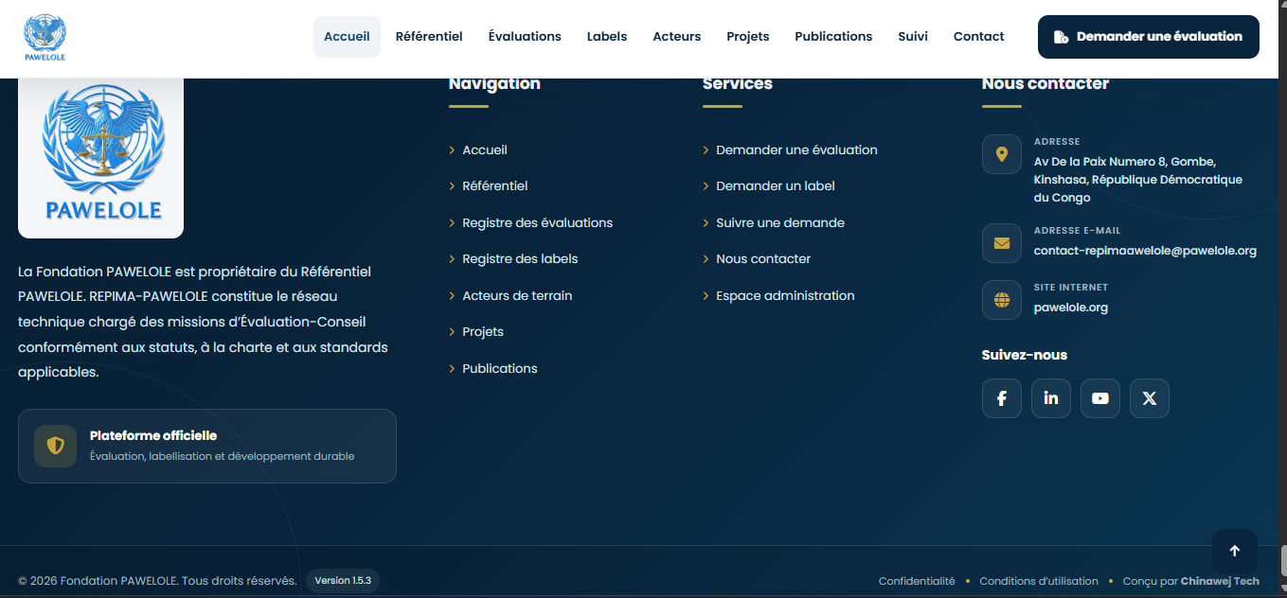Click the website globe icon
This screenshot has width=1287, height=598.
click(1002, 300)
